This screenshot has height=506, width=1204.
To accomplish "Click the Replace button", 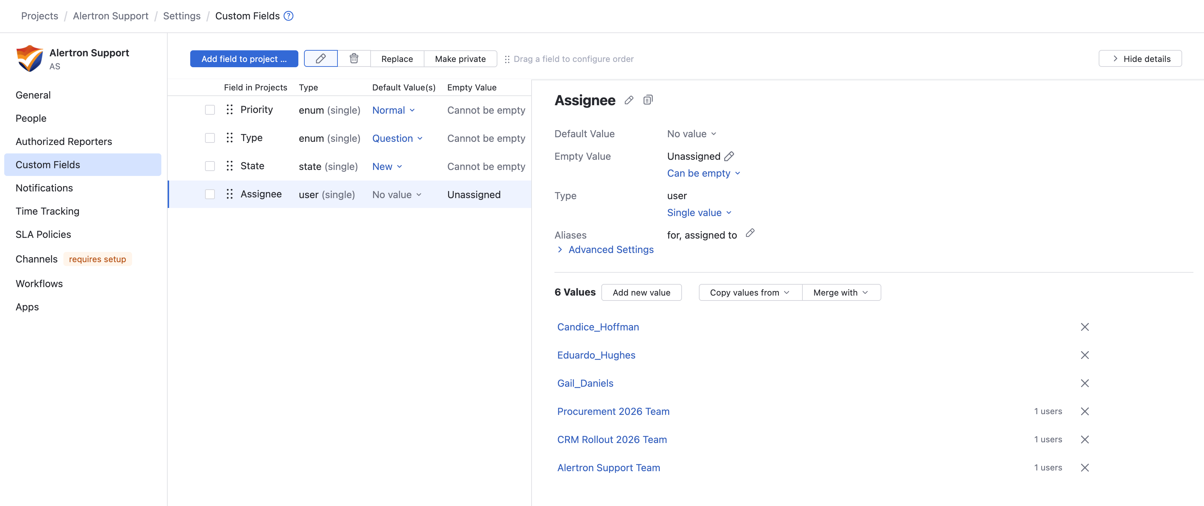I will click(x=397, y=59).
